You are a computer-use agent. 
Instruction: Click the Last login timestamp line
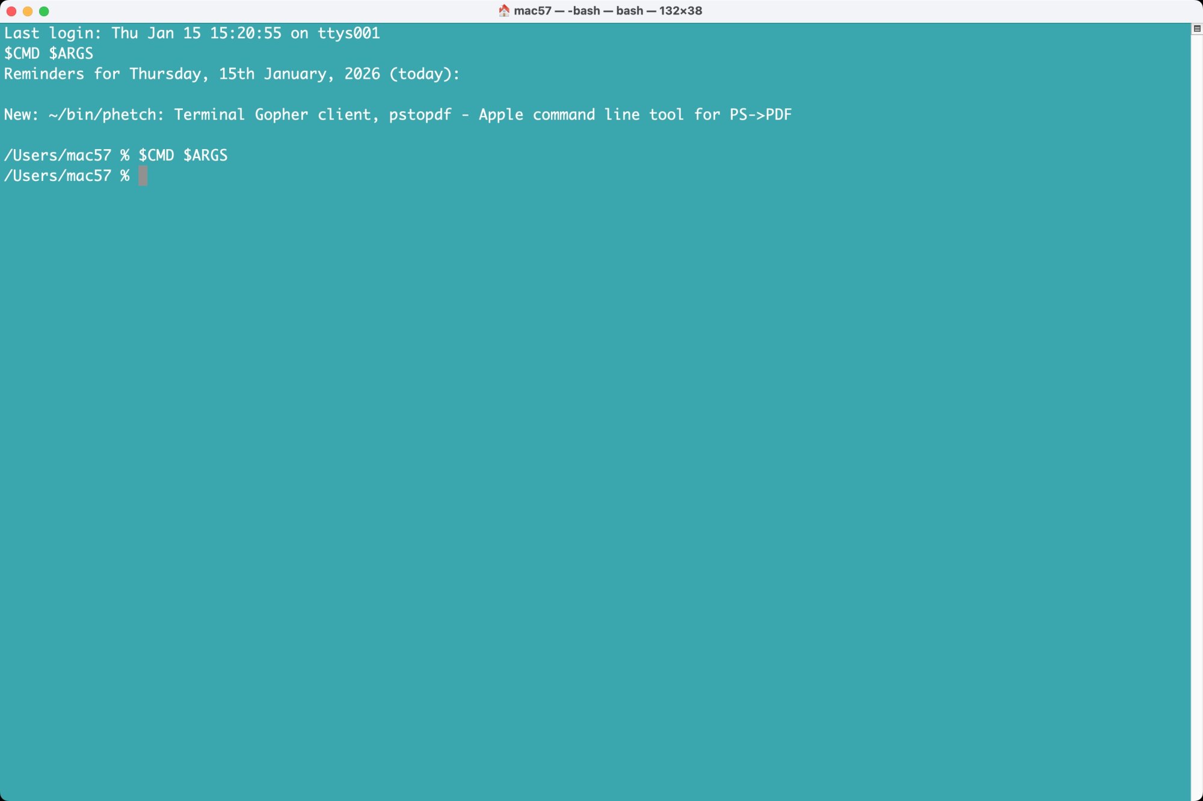click(192, 33)
